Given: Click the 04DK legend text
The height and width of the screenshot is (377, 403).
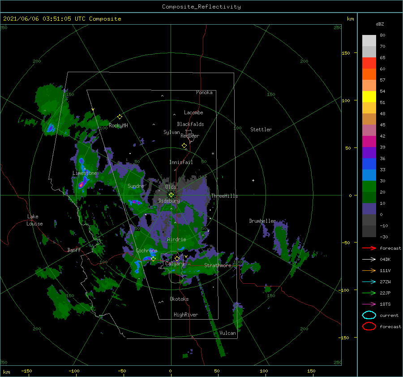Looking at the screenshot, I should point(385,259).
